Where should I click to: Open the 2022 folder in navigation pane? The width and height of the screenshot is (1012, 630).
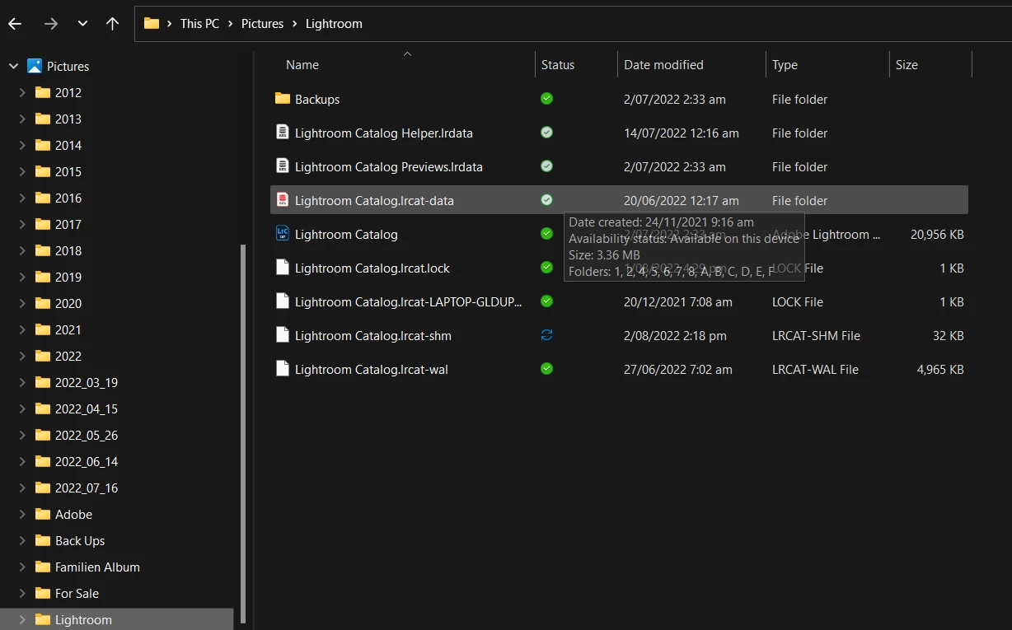point(68,357)
